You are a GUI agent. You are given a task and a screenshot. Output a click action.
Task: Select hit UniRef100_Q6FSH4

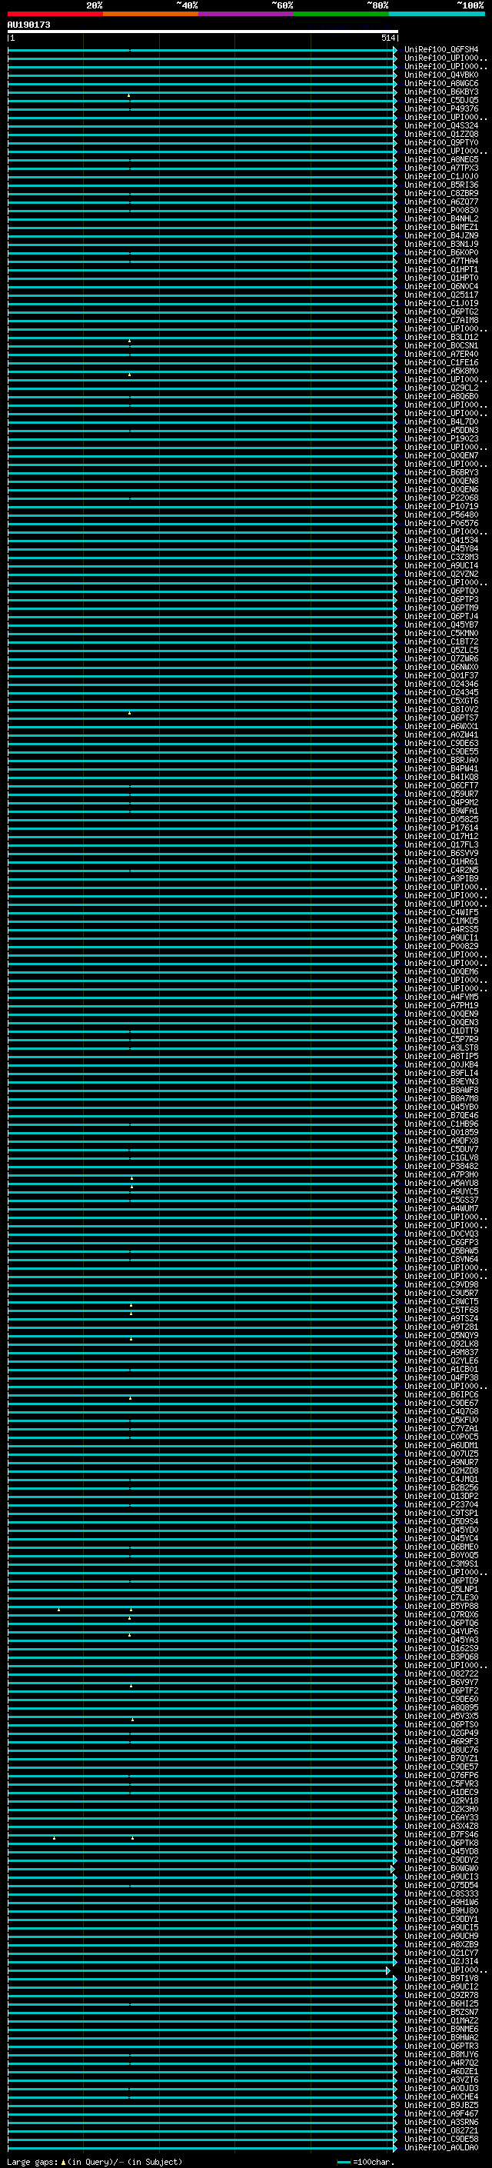441,50
